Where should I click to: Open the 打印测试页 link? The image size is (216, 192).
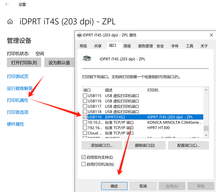coord(18,76)
